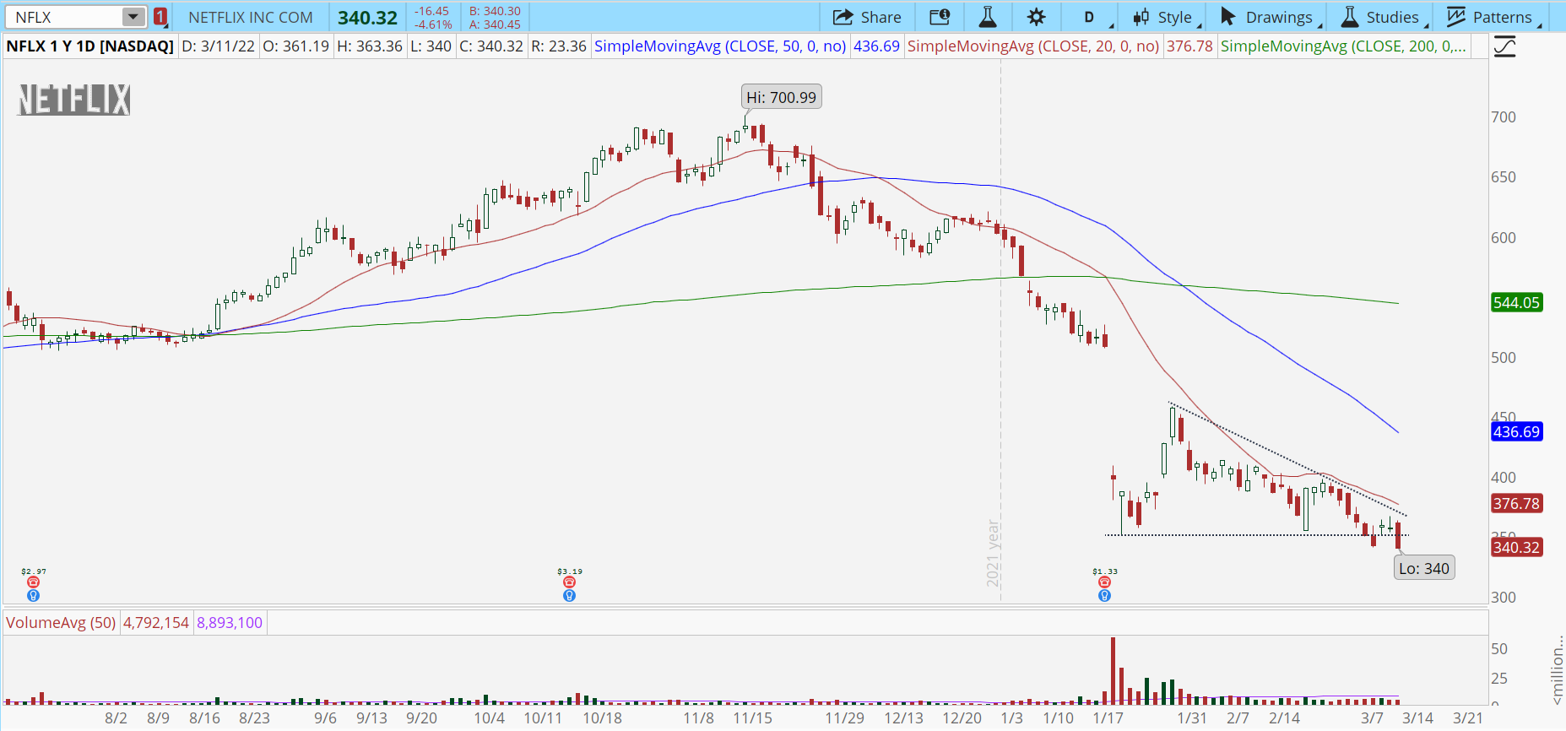Click the 'H: 363.36' high value
This screenshot has width=1566, height=731.
370,46
